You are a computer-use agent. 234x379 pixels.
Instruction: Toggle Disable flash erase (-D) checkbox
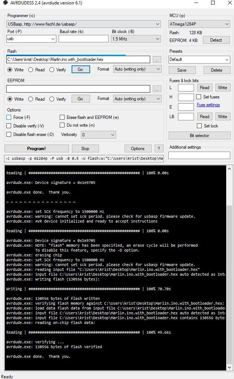pos(9,135)
